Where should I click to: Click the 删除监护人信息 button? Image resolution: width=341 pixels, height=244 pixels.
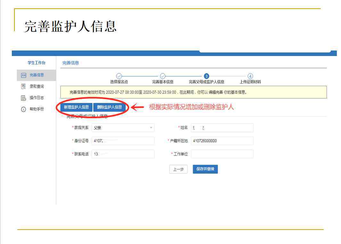[110, 107]
